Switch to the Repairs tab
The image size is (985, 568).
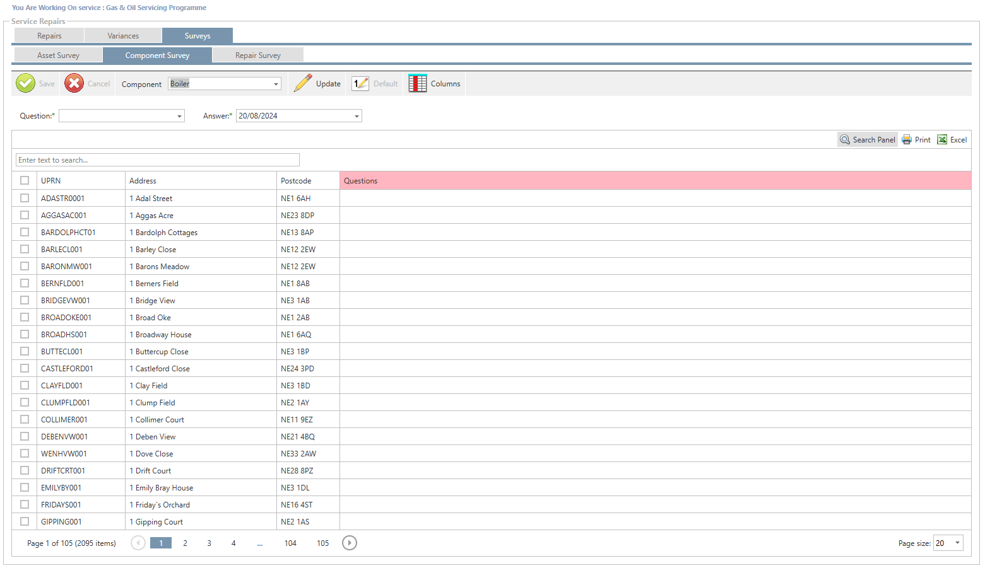49,36
